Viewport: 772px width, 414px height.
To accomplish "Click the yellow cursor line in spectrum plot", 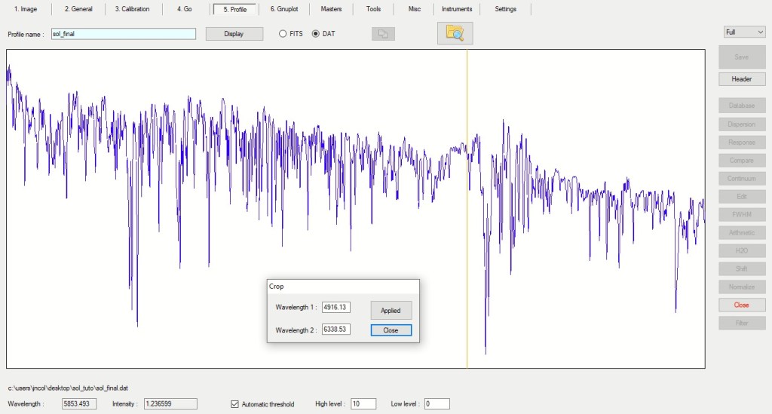I will click(x=467, y=226).
